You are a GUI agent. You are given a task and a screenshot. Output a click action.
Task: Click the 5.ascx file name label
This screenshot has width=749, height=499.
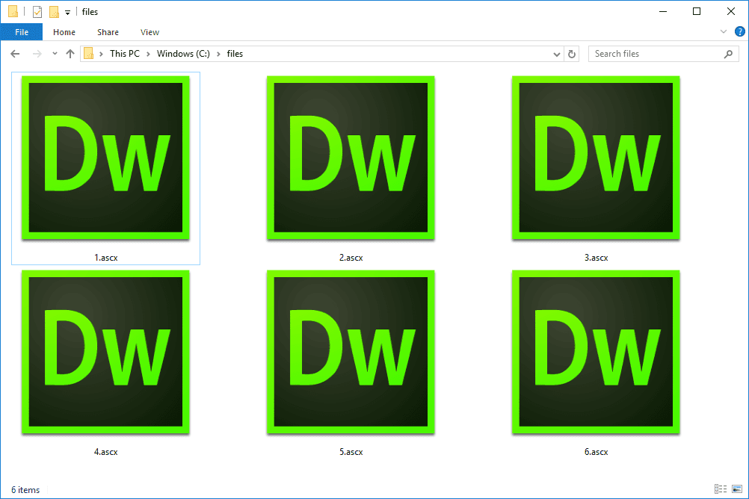tap(351, 452)
